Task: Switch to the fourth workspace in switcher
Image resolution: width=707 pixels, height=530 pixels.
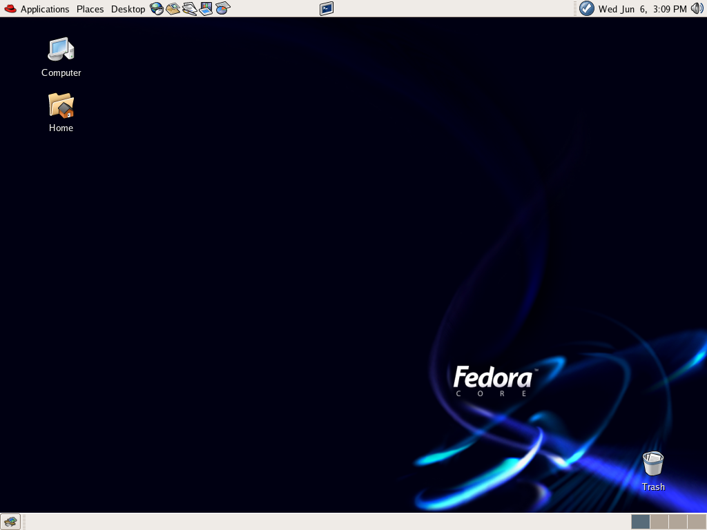Action: (697, 522)
